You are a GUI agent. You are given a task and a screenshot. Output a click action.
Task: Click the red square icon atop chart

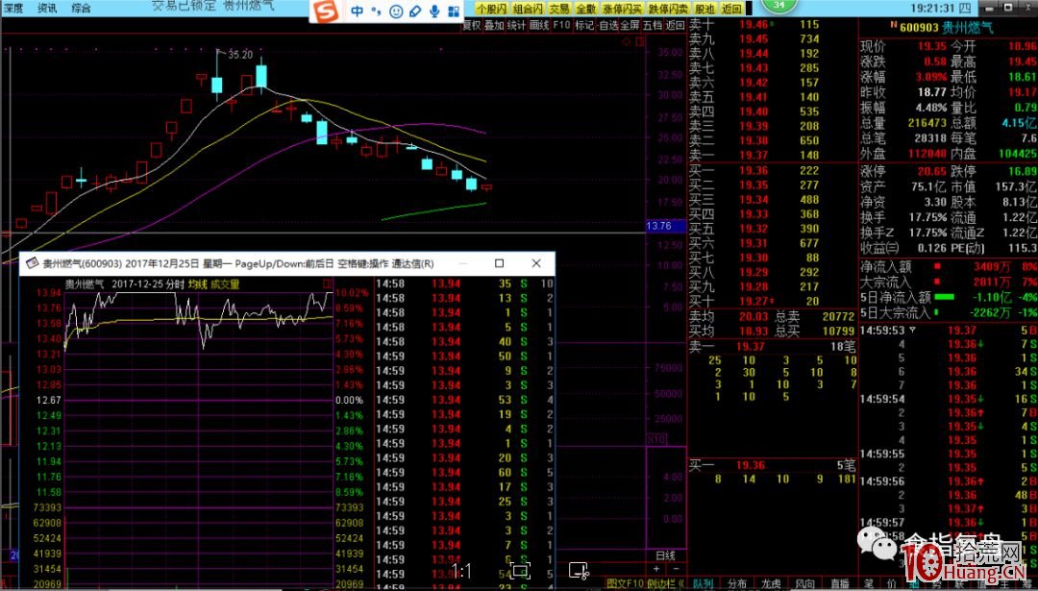pos(639,41)
